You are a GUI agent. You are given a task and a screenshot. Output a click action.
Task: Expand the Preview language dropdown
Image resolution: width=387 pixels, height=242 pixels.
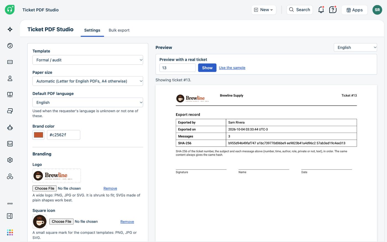tap(355, 47)
